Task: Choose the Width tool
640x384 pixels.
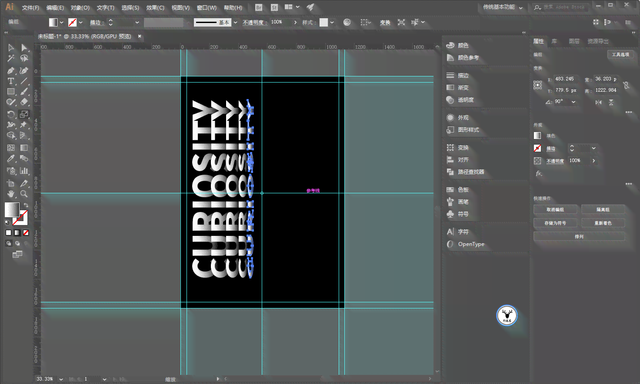Action: [x=11, y=125]
